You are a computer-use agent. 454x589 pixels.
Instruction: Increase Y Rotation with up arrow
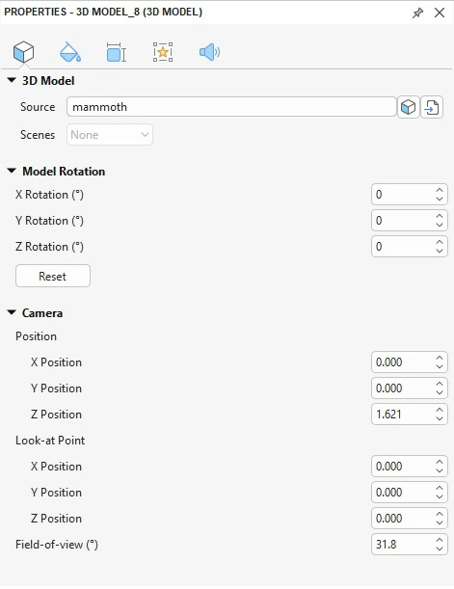click(440, 216)
